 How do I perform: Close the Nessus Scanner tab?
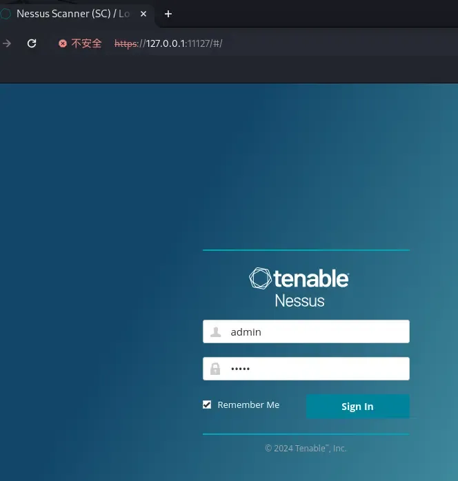[x=143, y=14]
